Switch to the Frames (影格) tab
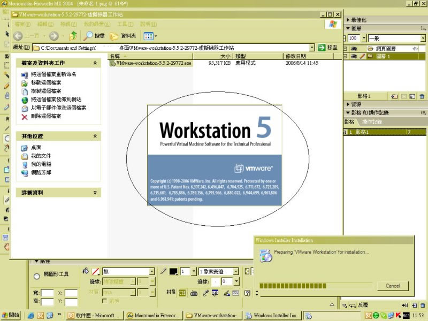 (x=349, y=122)
